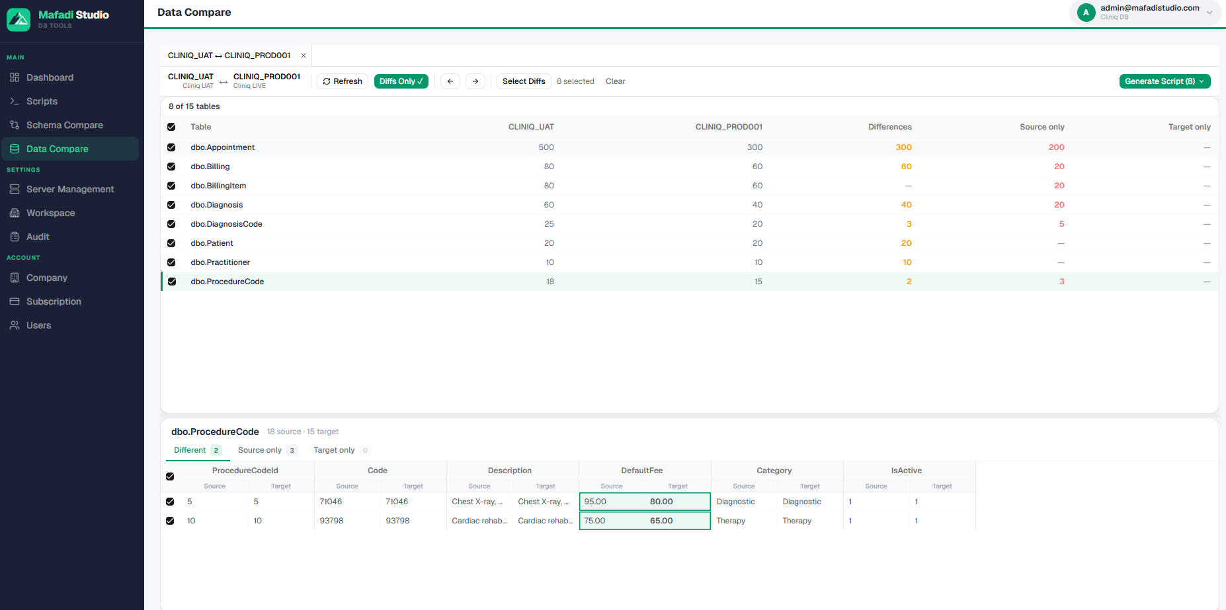Go to next difference arrow
This screenshot has width=1226, height=610.
(475, 81)
